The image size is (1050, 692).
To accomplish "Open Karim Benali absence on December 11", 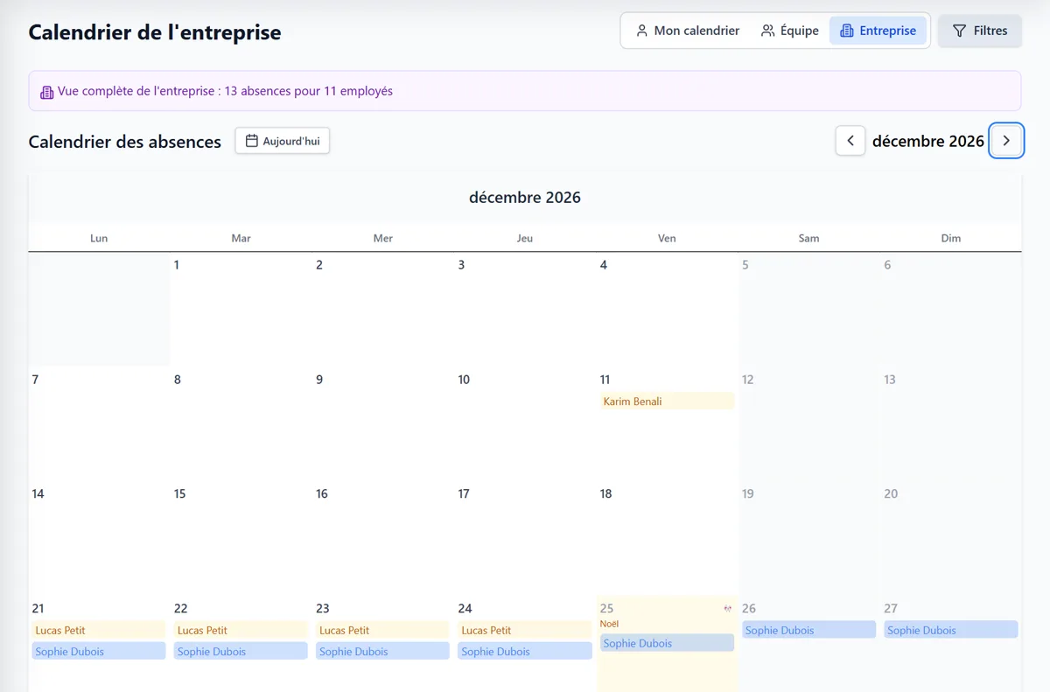I will coord(667,402).
